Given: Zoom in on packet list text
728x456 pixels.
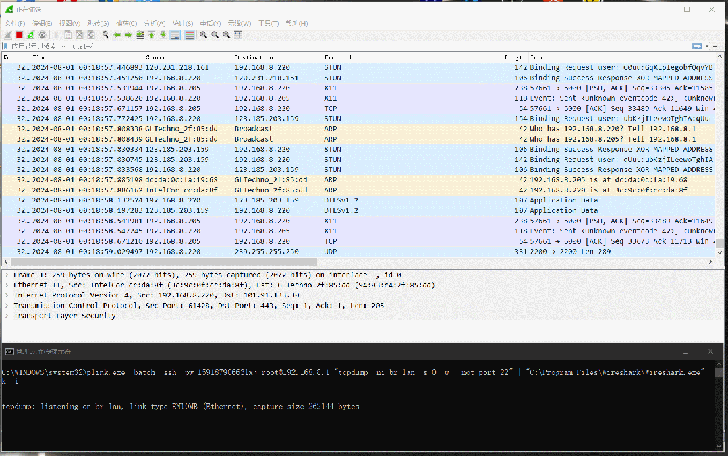Looking at the screenshot, I should pos(203,35).
